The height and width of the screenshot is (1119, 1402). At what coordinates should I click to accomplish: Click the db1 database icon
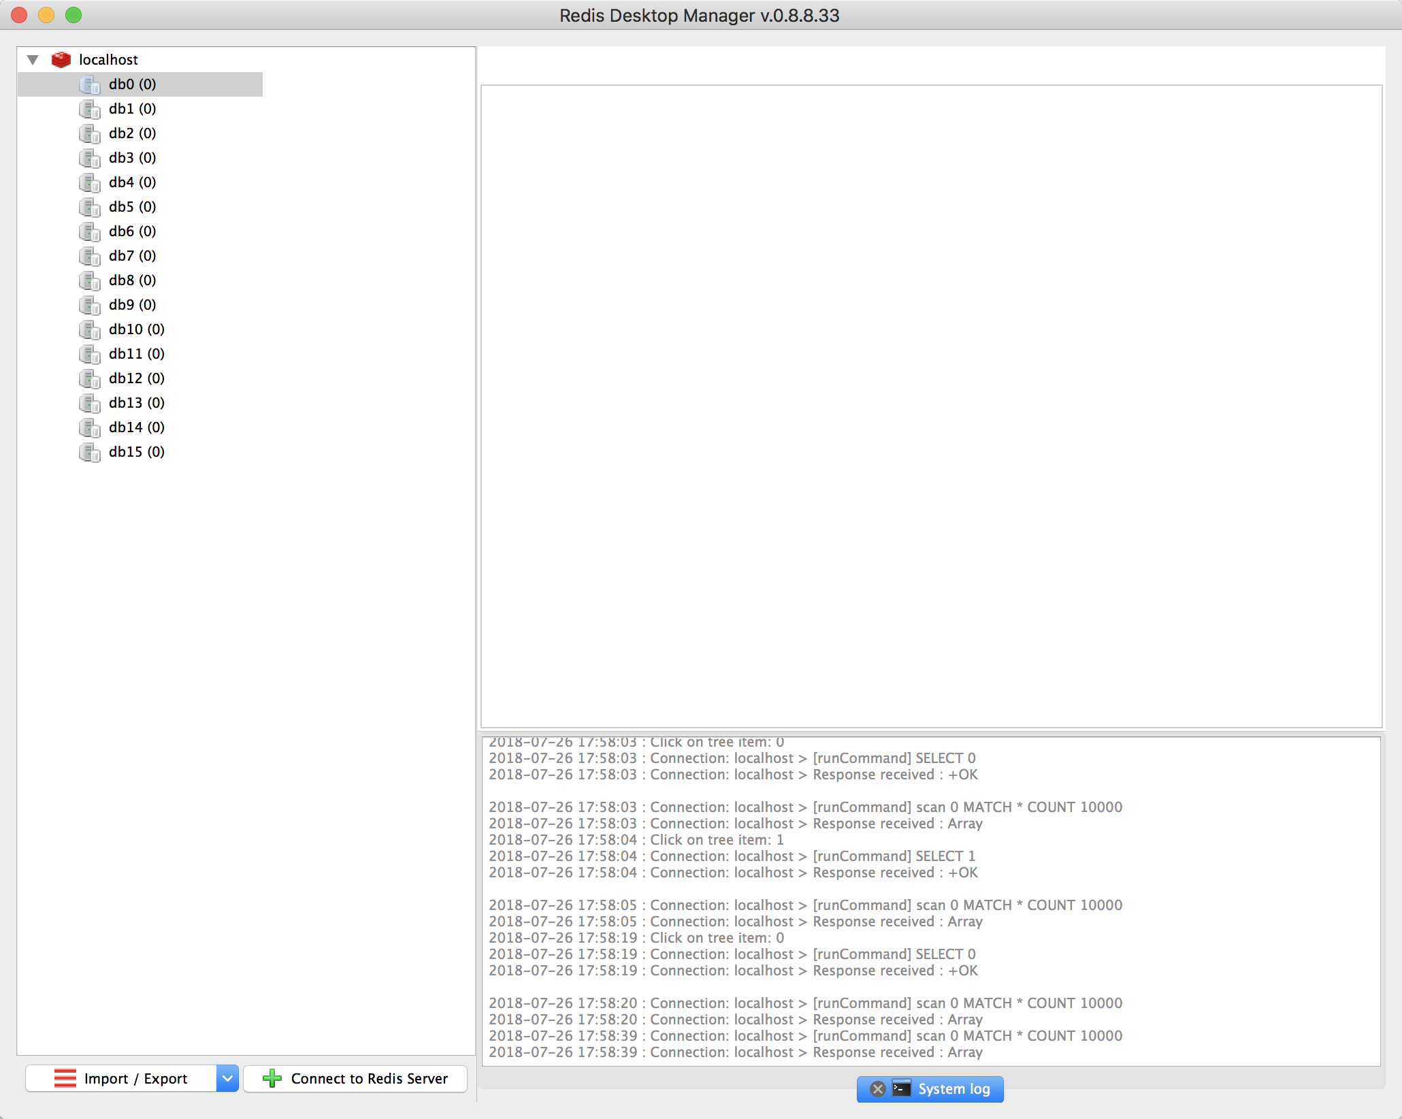pyautogui.click(x=90, y=109)
